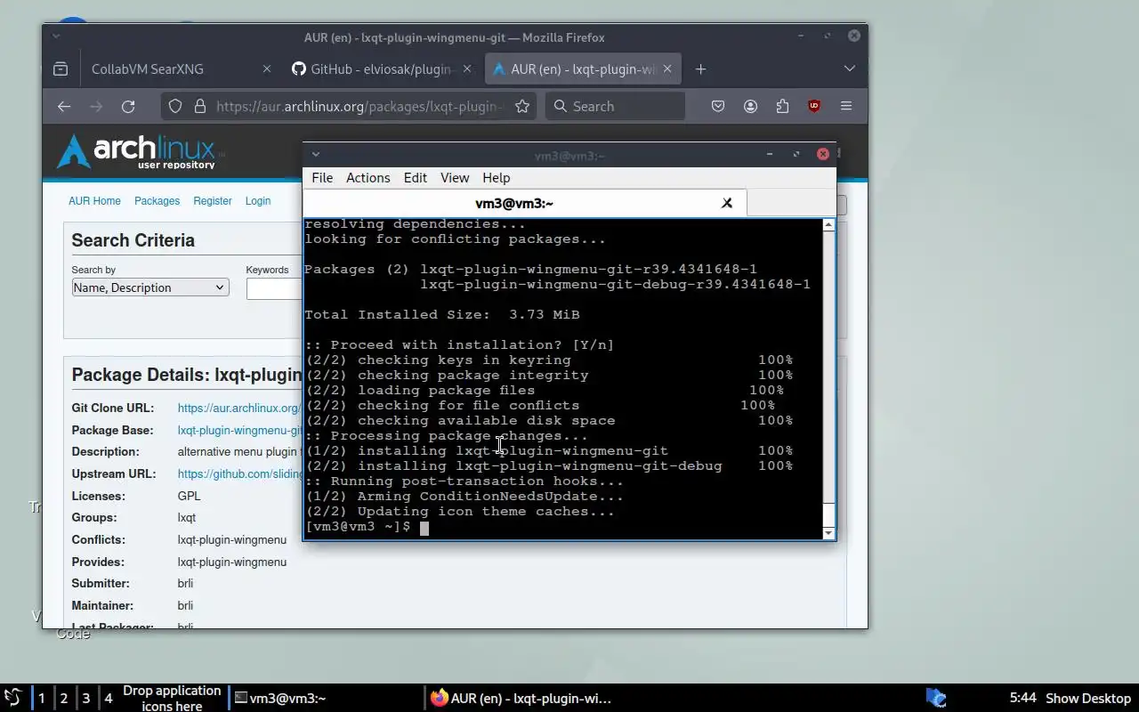Open Firefox window menu chevron
The width and height of the screenshot is (1139, 712).
click(x=56, y=36)
